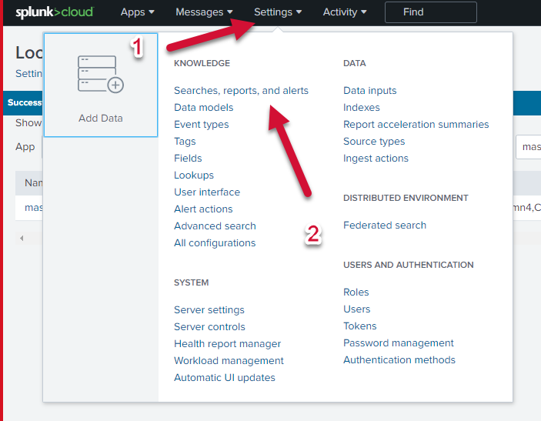Screen dimensions: 541x421
Task: Open Alert actions page
Action: pyautogui.click(x=203, y=209)
